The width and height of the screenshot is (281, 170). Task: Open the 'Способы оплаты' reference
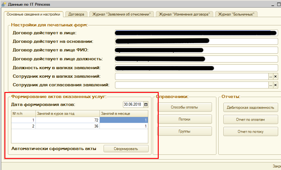(184, 107)
